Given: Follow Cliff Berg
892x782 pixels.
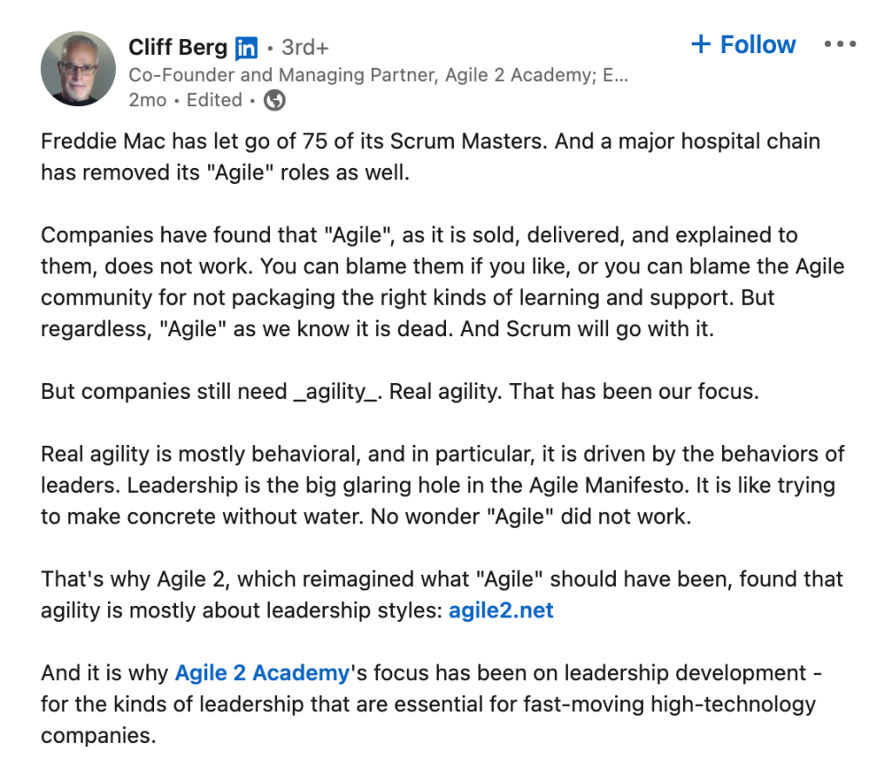Looking at the screenshot, I should point(756,44).
